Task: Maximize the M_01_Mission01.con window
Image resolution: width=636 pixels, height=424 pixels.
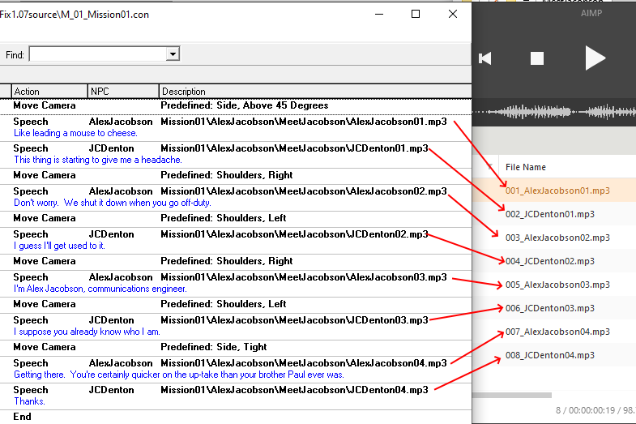Action: click(x=416, y=15)
